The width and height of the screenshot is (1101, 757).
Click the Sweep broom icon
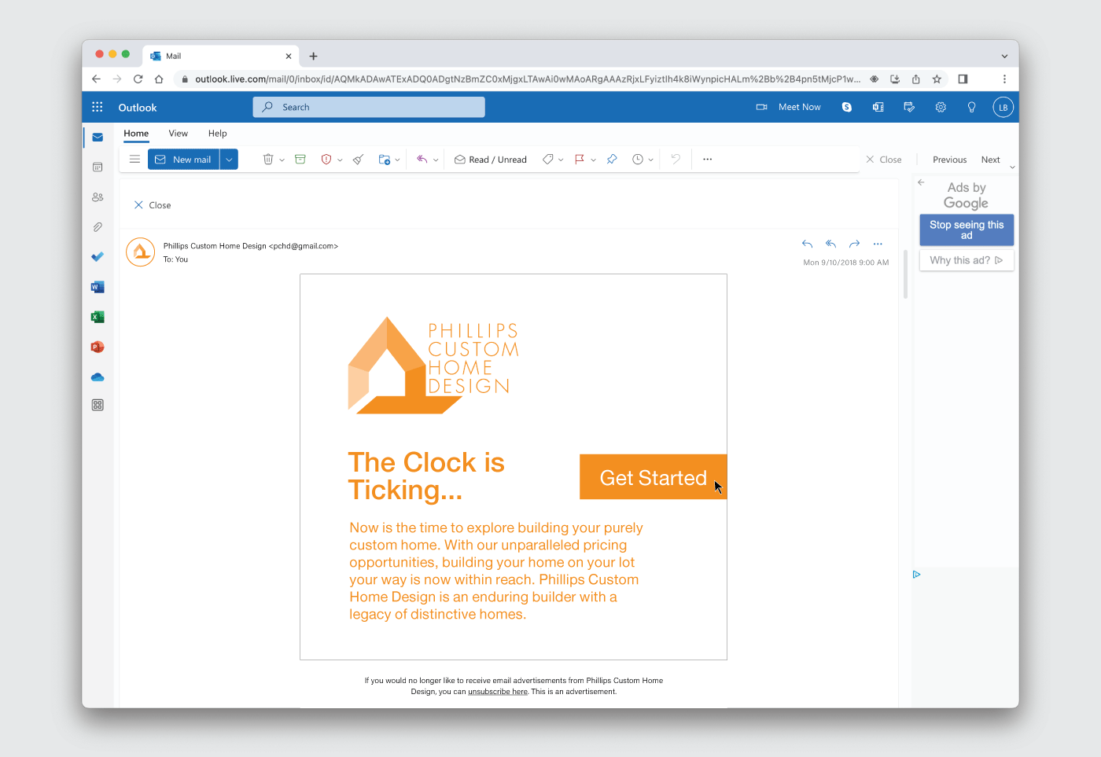coord(358,160)
